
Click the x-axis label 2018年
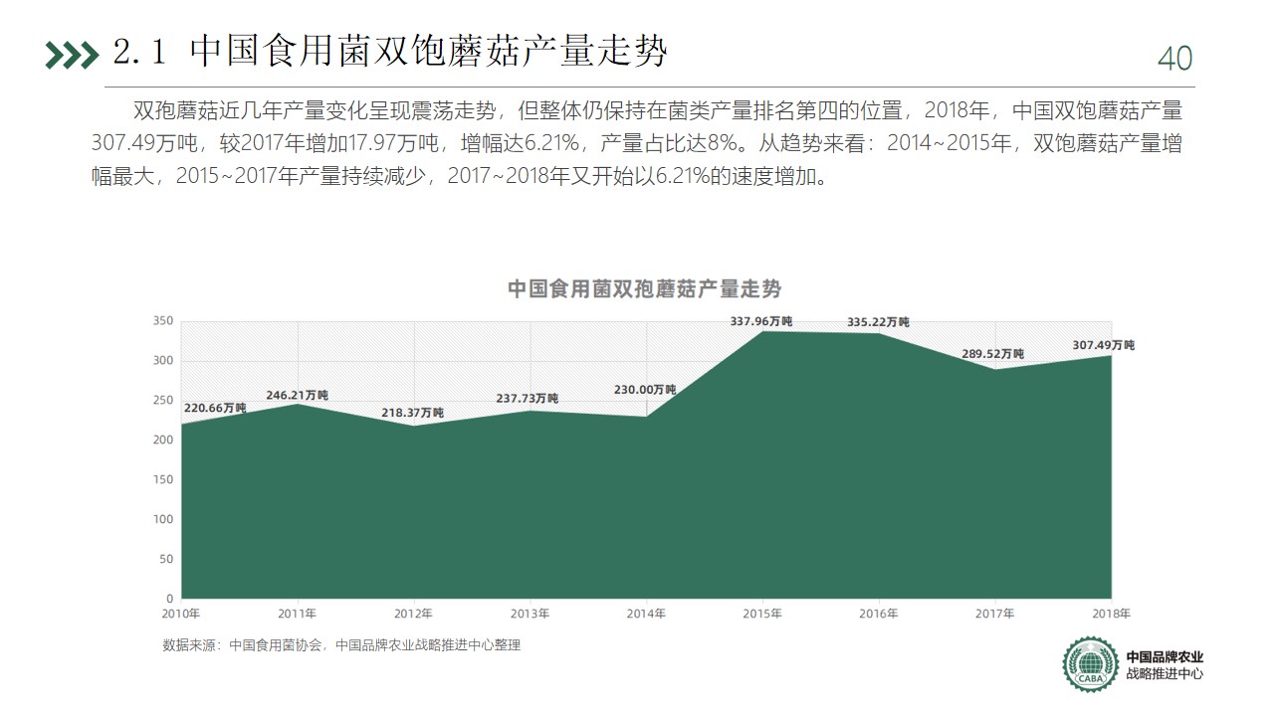1111,614
